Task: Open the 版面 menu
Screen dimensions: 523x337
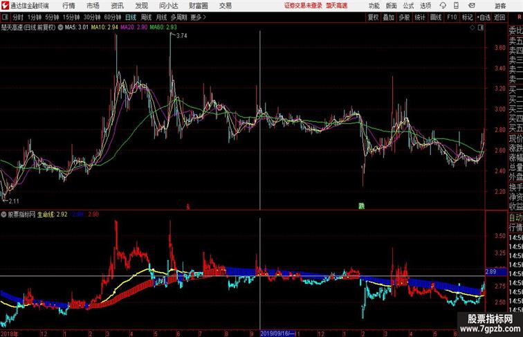Action: [x=392, y=6]
